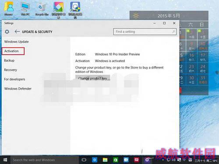Select day 24 in the calendar widget
Viewport: 219px width, 164px height.
[203, 68]
